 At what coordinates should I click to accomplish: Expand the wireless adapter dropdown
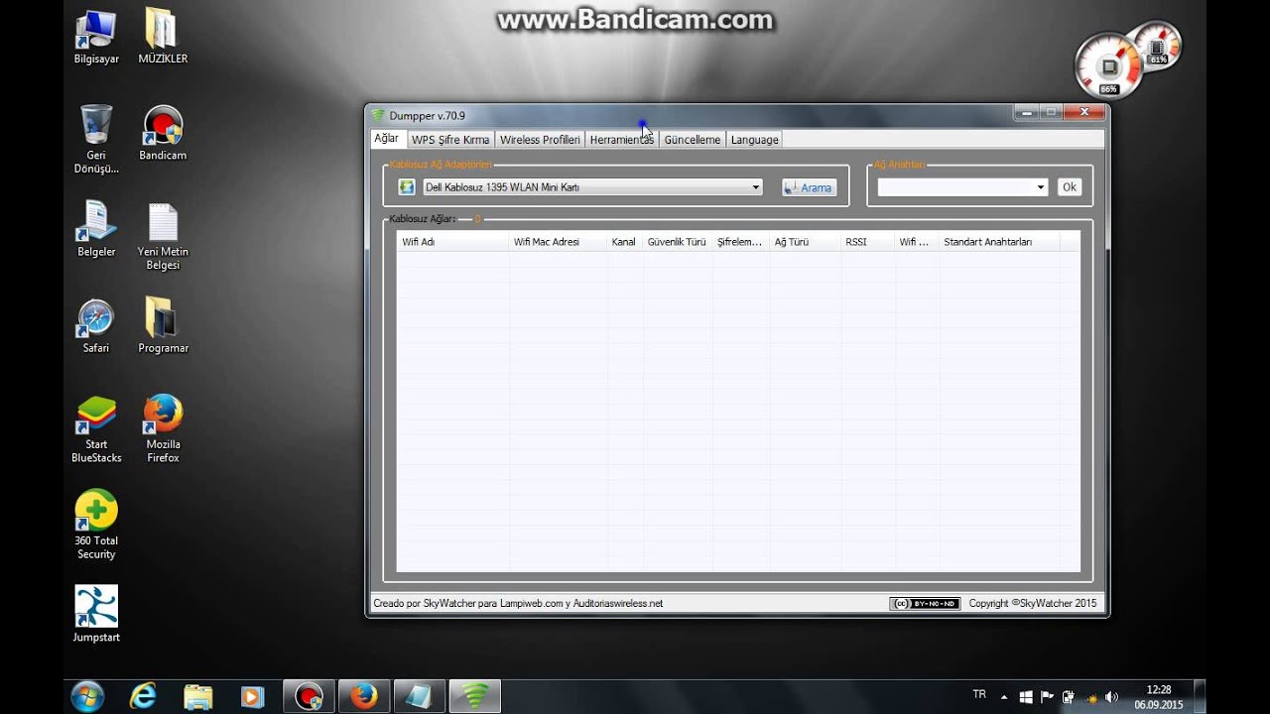pos(755,186)
